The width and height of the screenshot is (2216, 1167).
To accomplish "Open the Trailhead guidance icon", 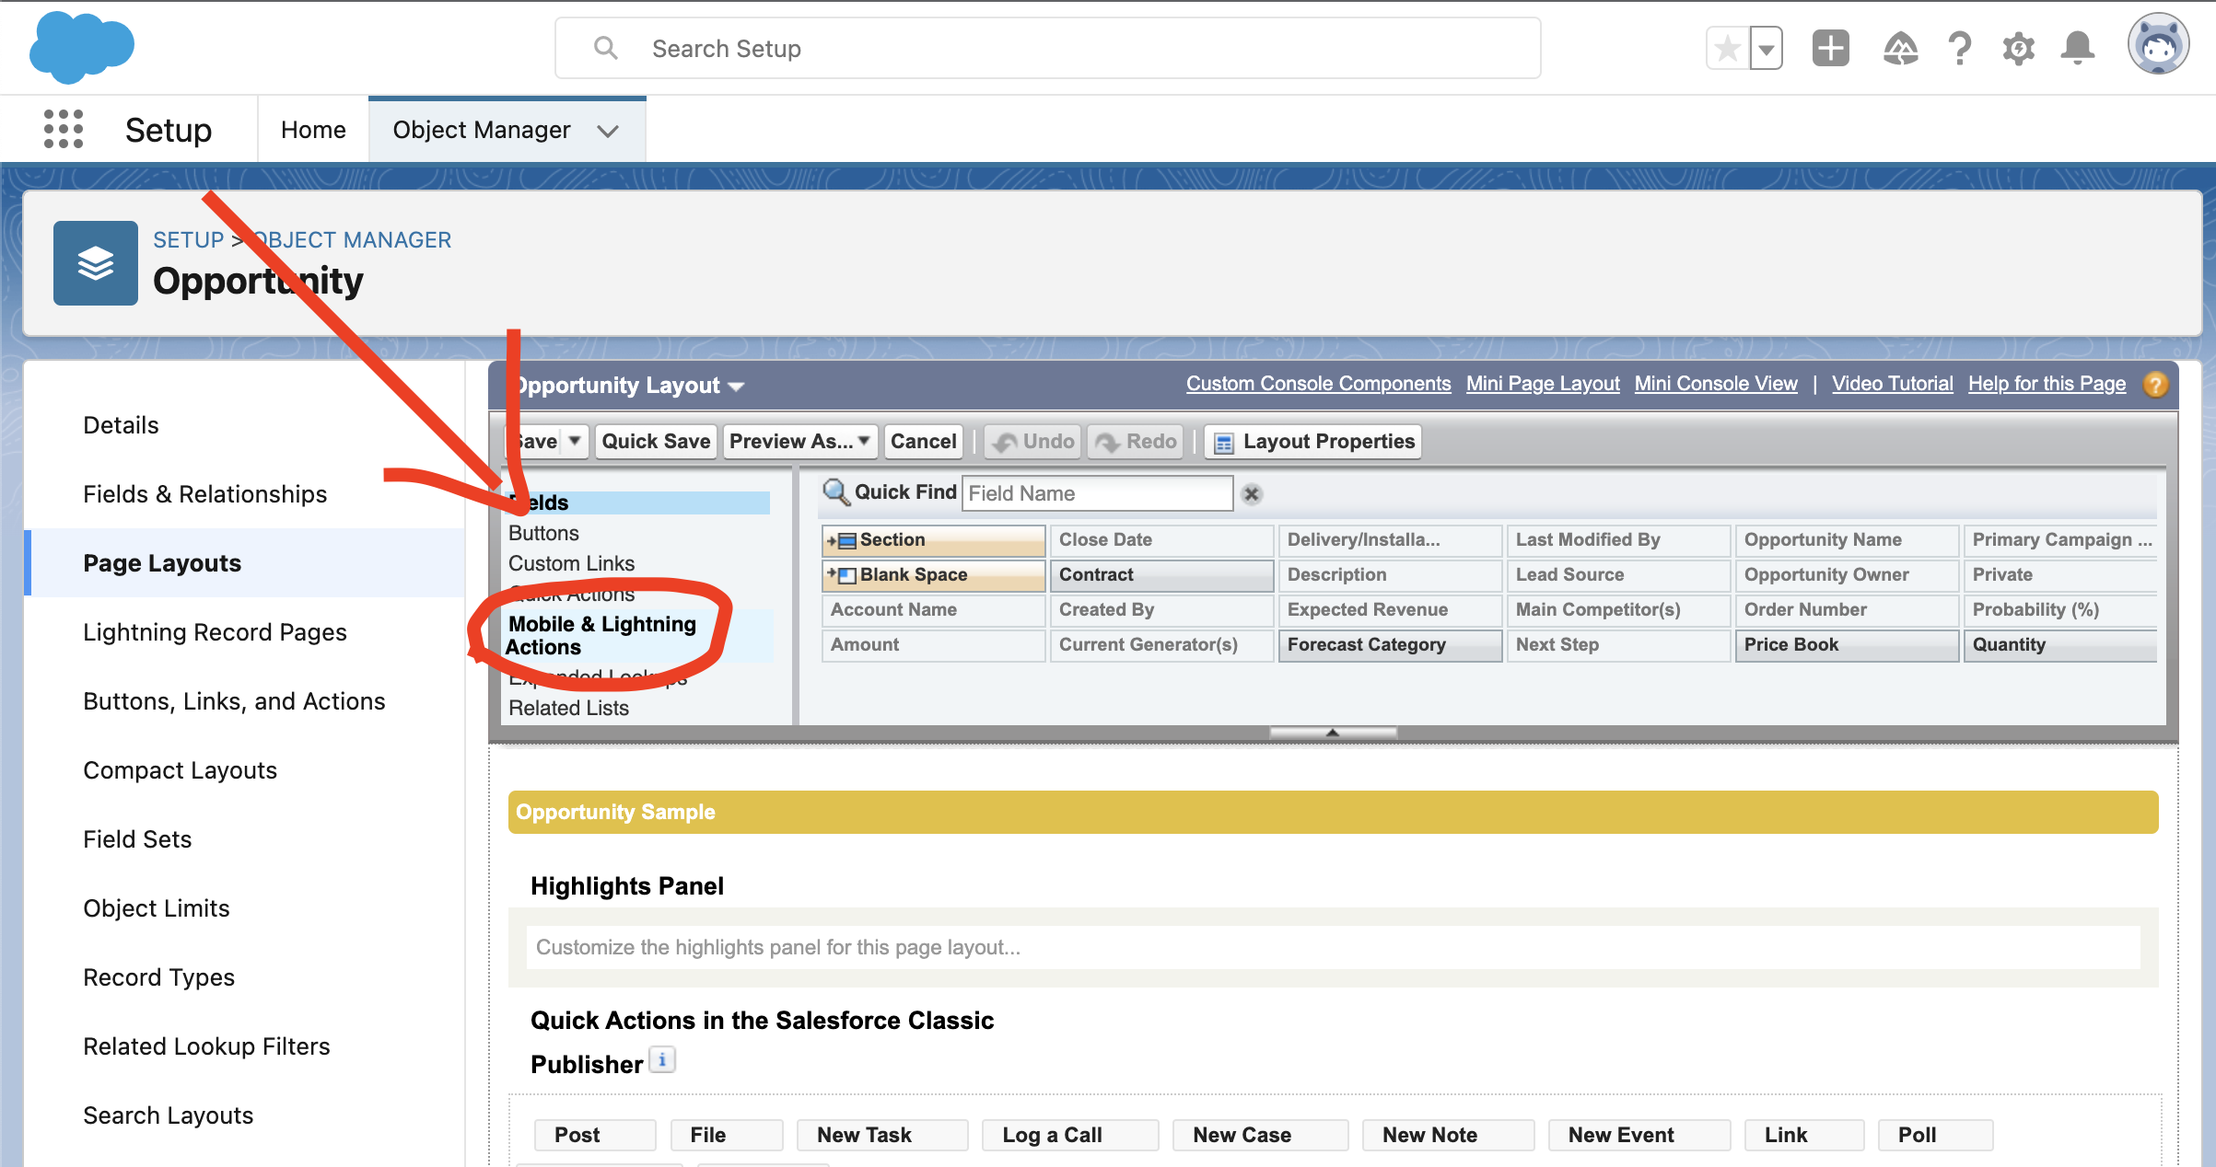I will point(1900,49).
